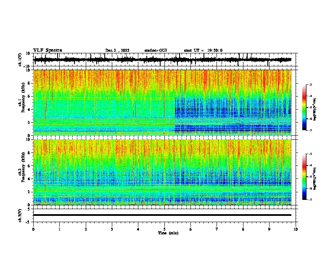Screen dimensions: 333x257
Task: Click the "ch.1(V)" waveform axis label
Action: coord(20,60)
